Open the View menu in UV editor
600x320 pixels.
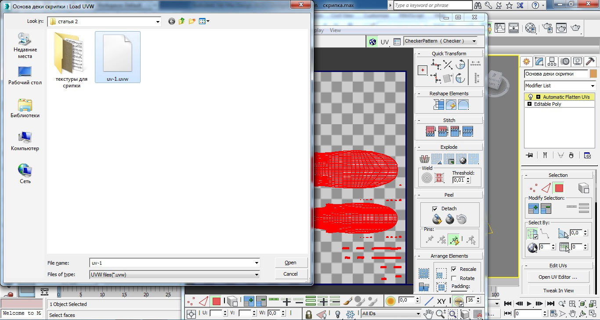[335, 30]
